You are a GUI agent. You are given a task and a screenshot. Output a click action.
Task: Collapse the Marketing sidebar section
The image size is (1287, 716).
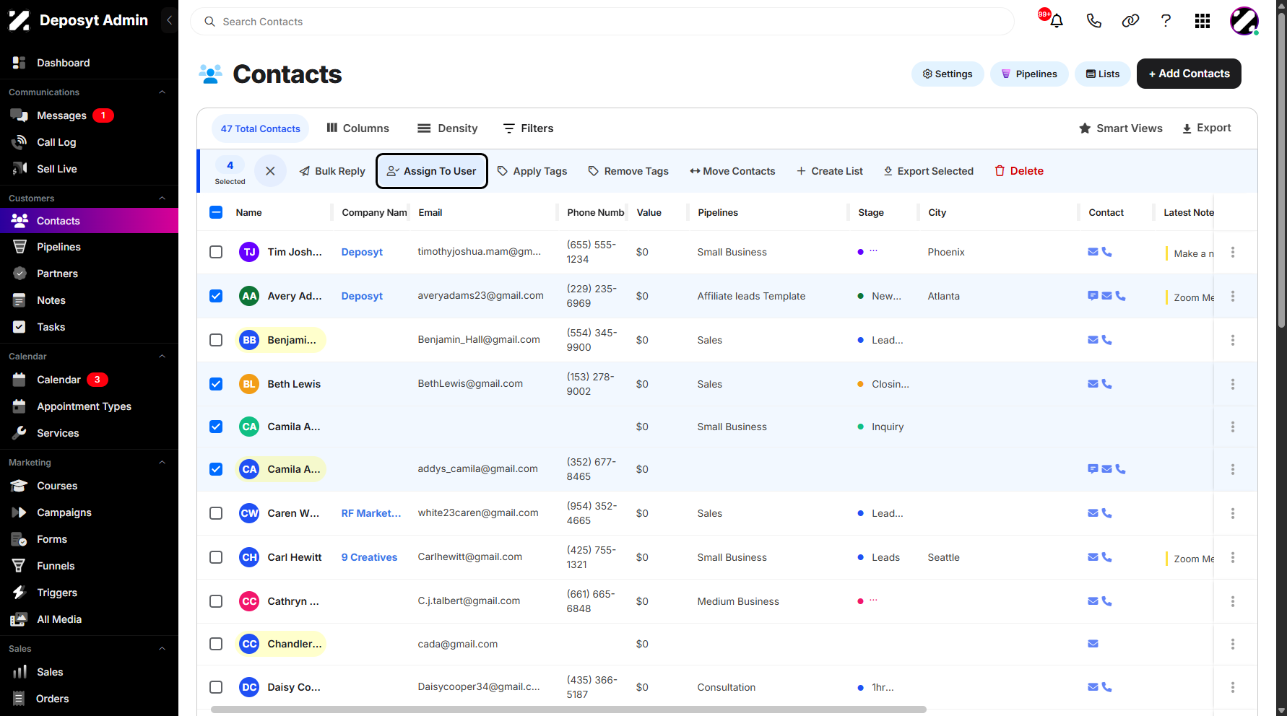tap(162, 463)
